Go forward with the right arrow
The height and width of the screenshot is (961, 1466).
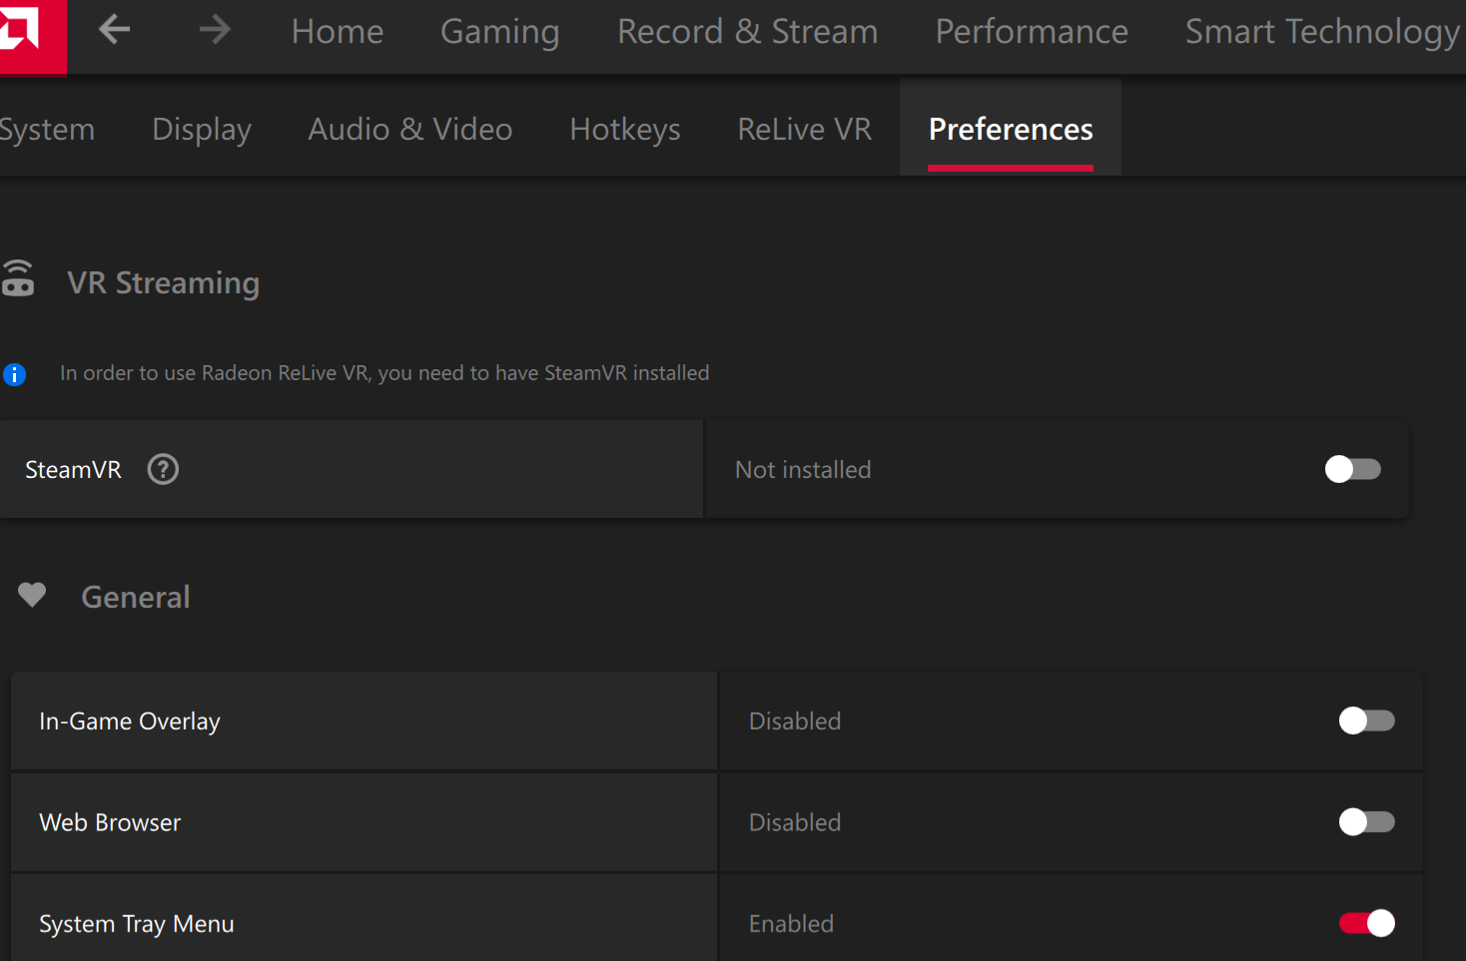coord(215,30)
